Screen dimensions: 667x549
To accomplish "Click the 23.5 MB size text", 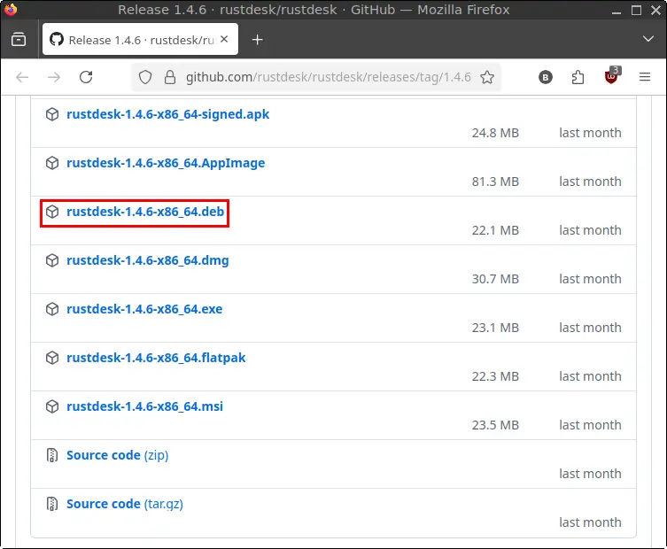I will [x=495, y=425].
